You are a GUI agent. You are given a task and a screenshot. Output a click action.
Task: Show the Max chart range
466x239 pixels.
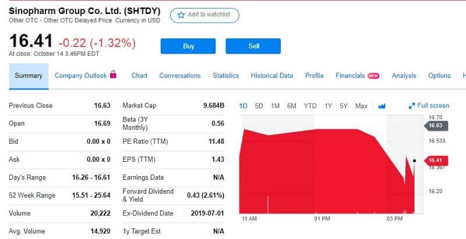361,106
